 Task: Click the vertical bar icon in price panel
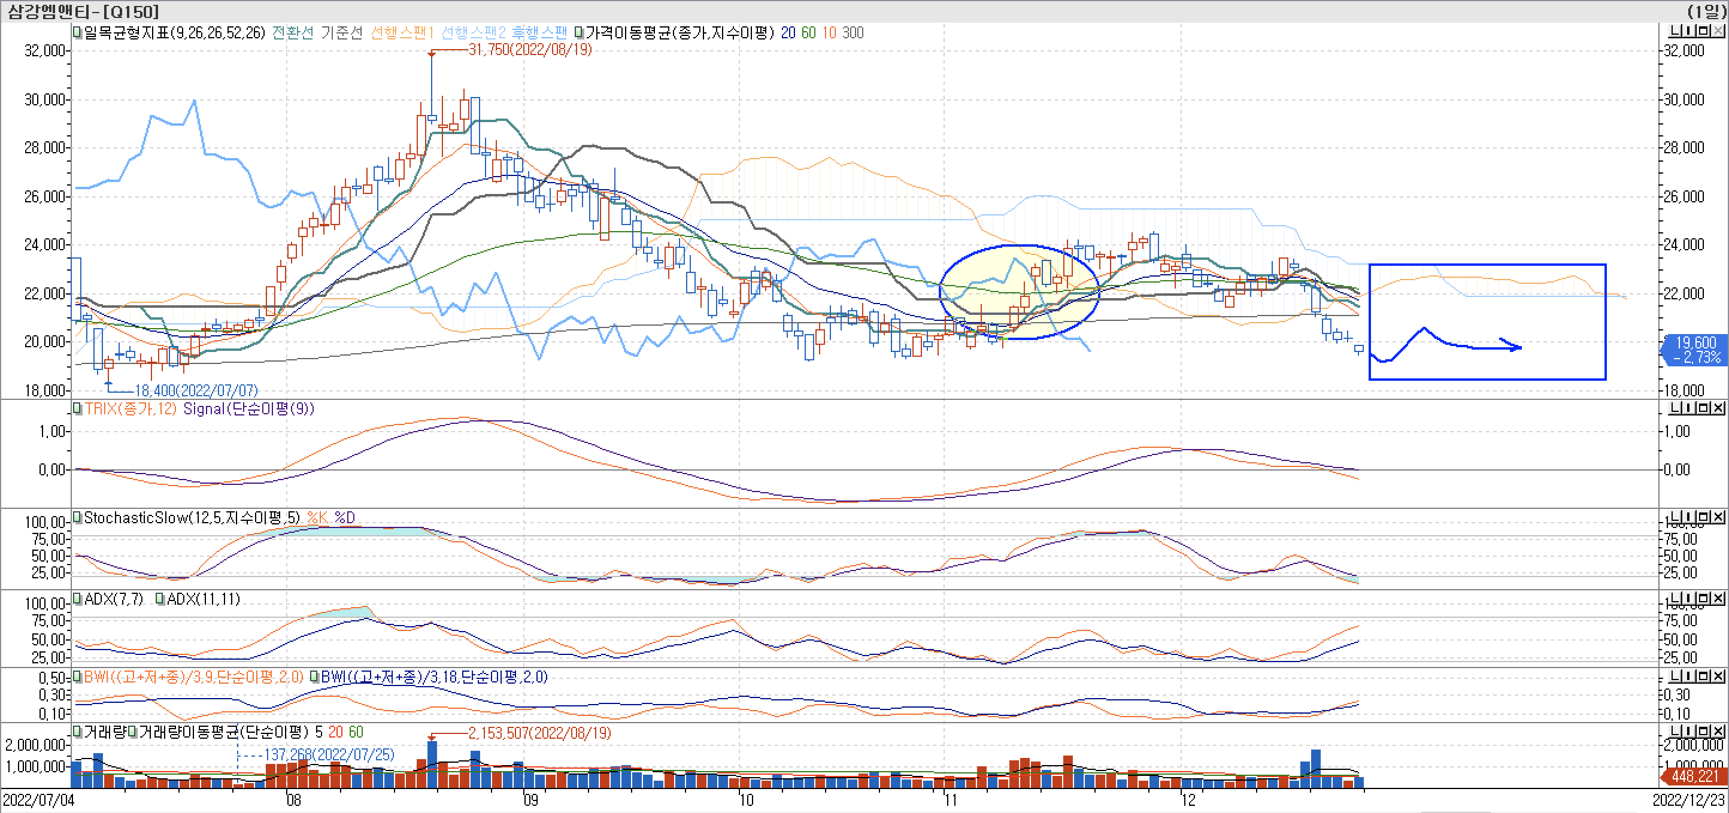click(x=1690, y=31)
